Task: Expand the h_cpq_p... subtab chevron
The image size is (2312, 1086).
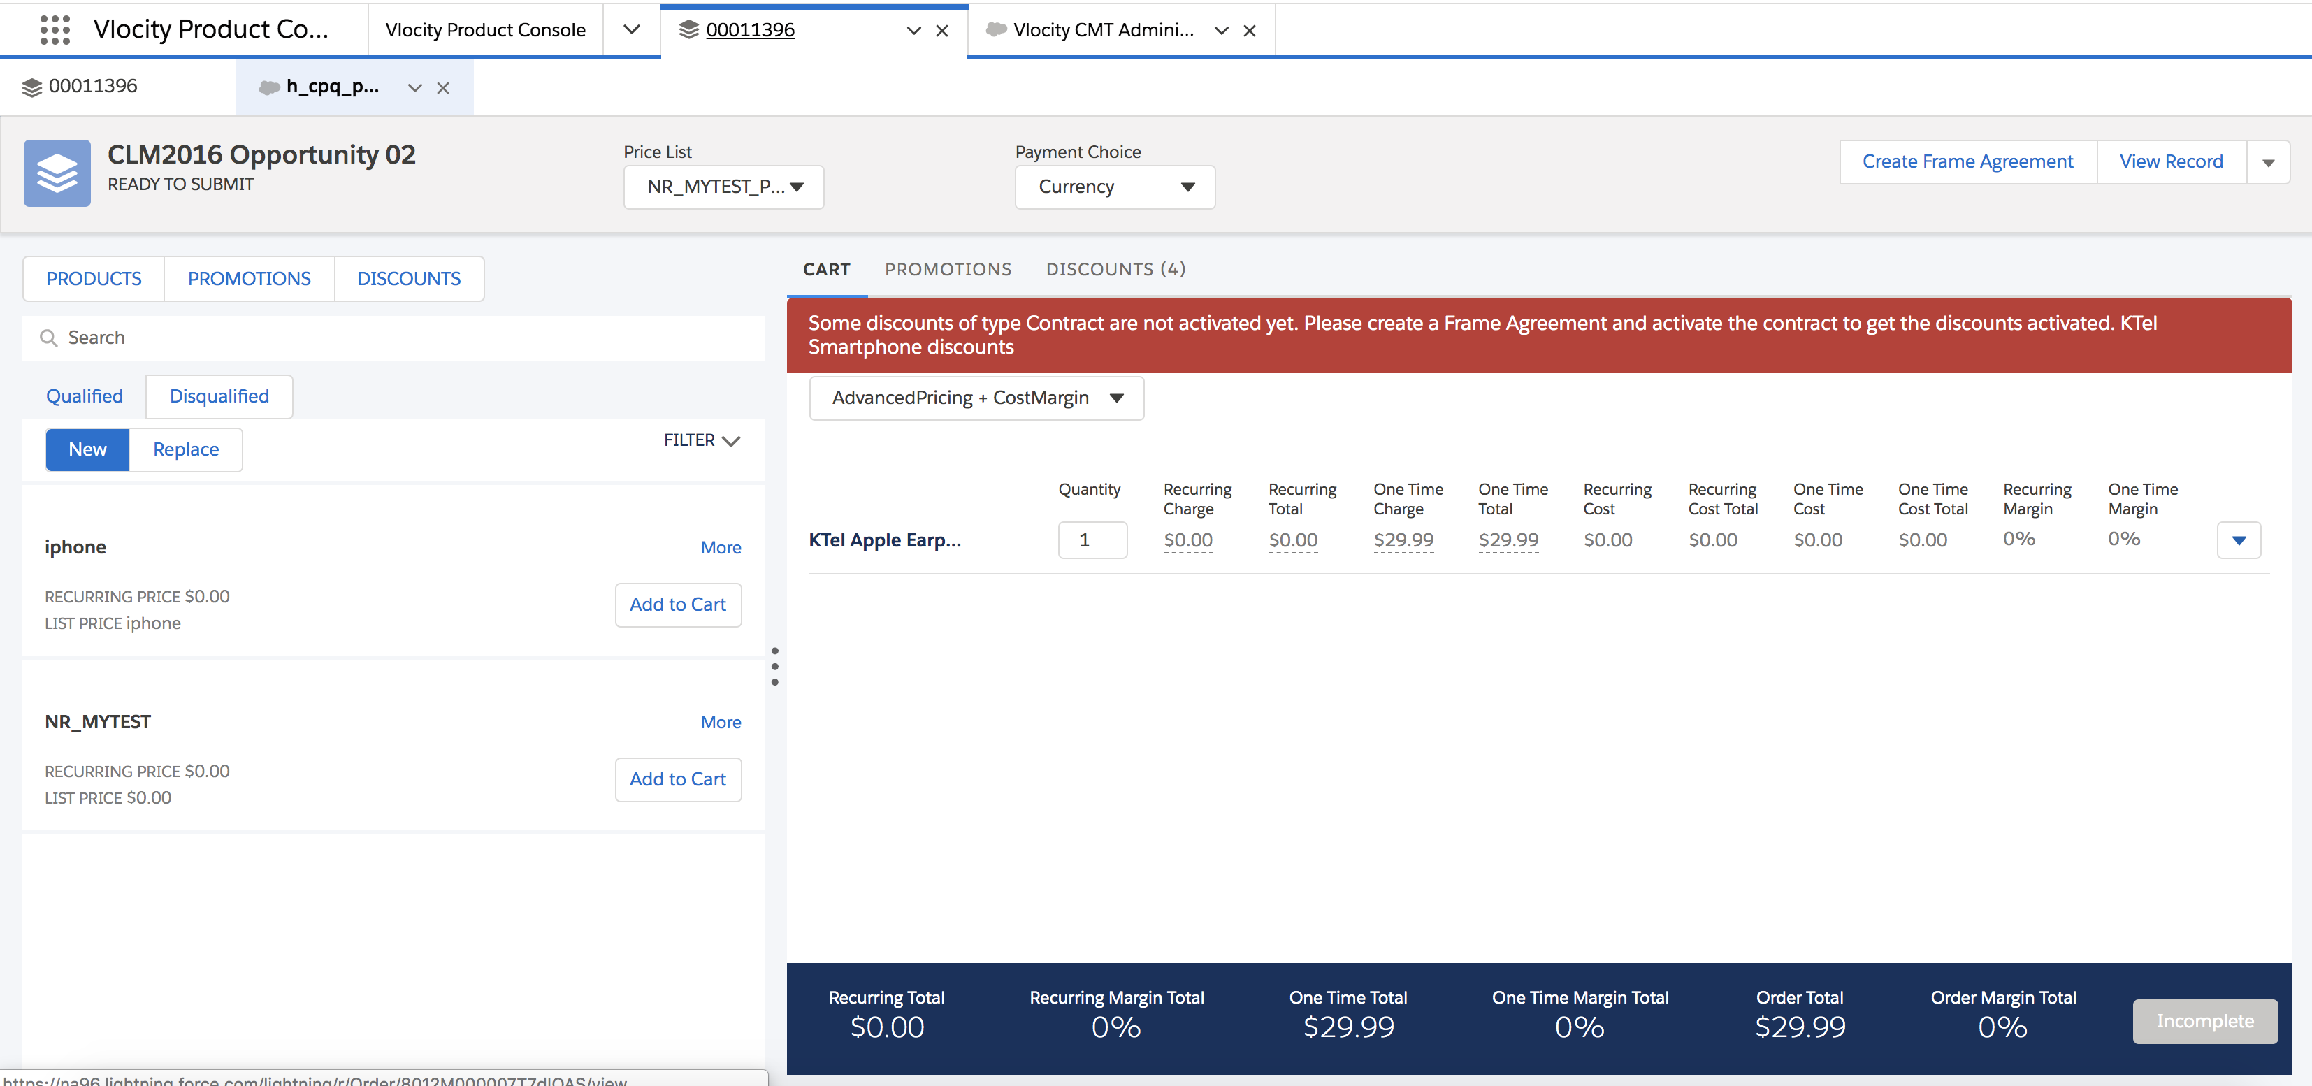Action: (414, 88)
